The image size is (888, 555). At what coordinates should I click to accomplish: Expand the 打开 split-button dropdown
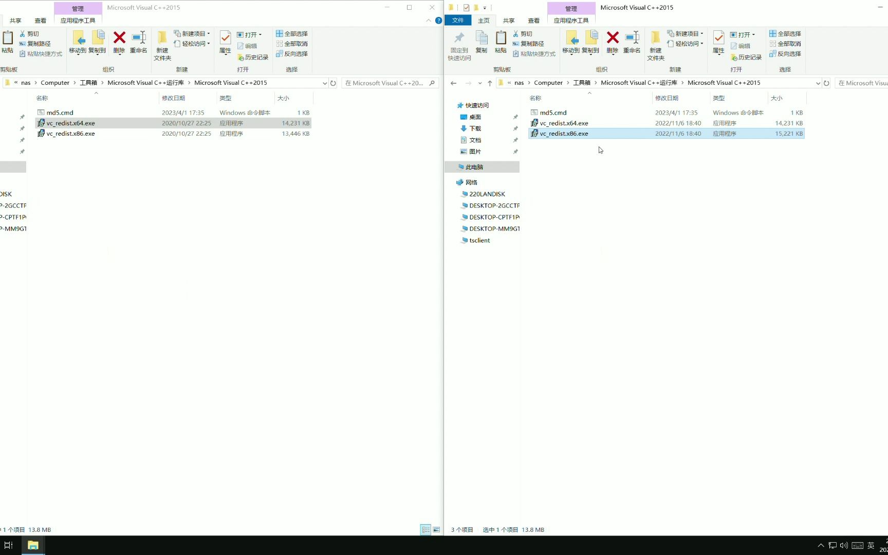click(753, 34)
